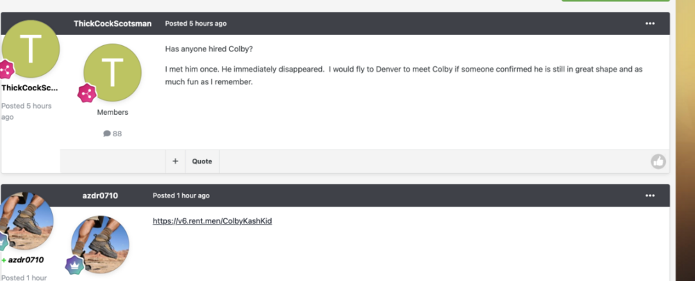Open the 'Posted 1 hour ago' timestamp
This screenshot has height=281, width=695.
click(x=181, y=196)
